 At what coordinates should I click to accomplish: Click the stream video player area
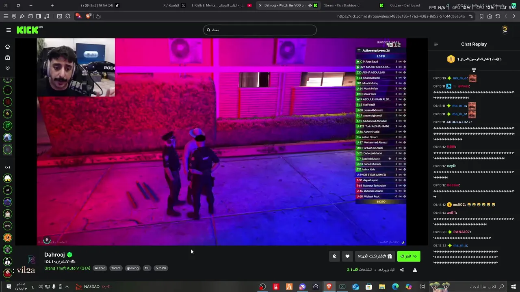pyautogui.click(x=221, y=142)
